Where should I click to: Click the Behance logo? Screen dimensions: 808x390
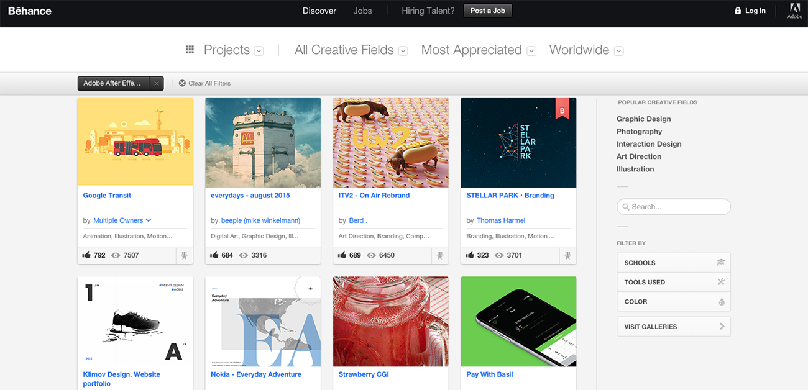[30, 11]
